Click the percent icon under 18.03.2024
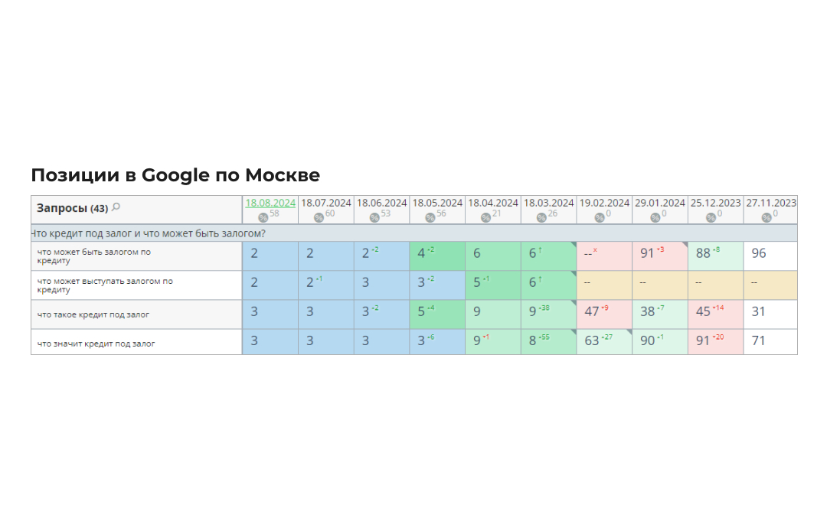 (541, 217)
